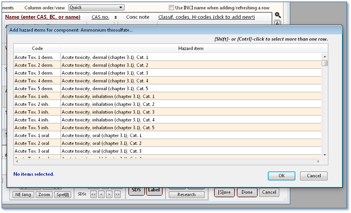351x213 pixels.
Task: Click the [S]ave button
Action: 224,192
